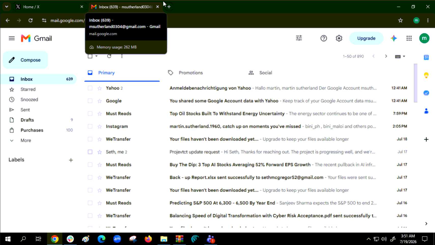Open Google Calendar side panel icon
This screenshot has height=245, width=435.
(426, 57)
